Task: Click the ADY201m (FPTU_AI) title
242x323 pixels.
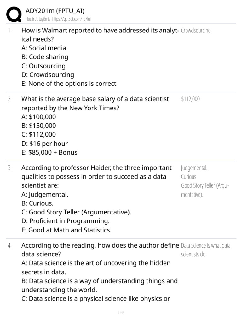Action: coord(55,11)
